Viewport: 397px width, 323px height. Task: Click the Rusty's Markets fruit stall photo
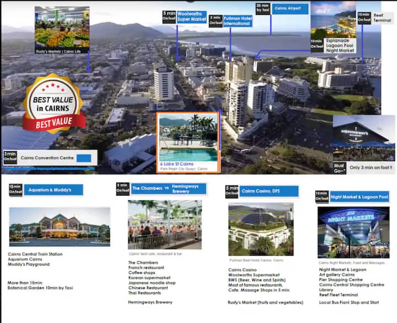[62, 29]
